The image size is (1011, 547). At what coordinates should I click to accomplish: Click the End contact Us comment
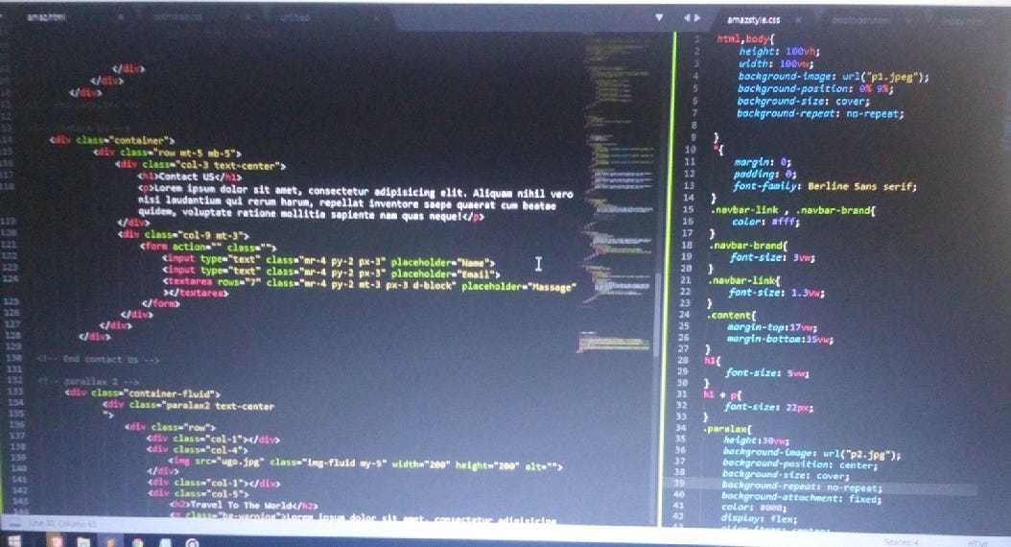tap(98, 359)
